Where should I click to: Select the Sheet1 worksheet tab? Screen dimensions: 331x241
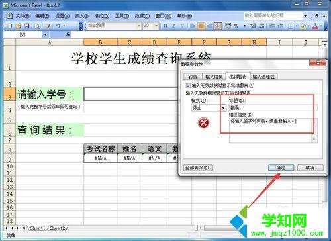38,228
